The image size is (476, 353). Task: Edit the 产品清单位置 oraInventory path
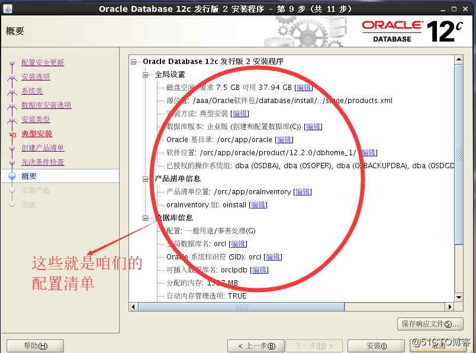303,192
